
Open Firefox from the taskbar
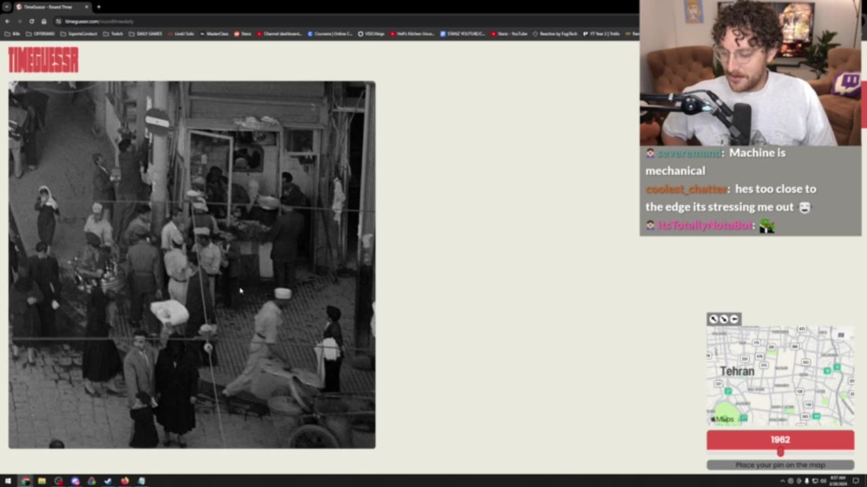125,481
